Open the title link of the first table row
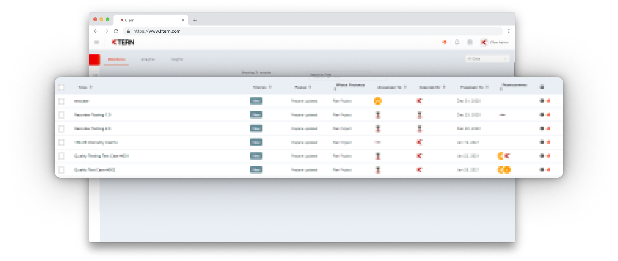 click(81, 101)
